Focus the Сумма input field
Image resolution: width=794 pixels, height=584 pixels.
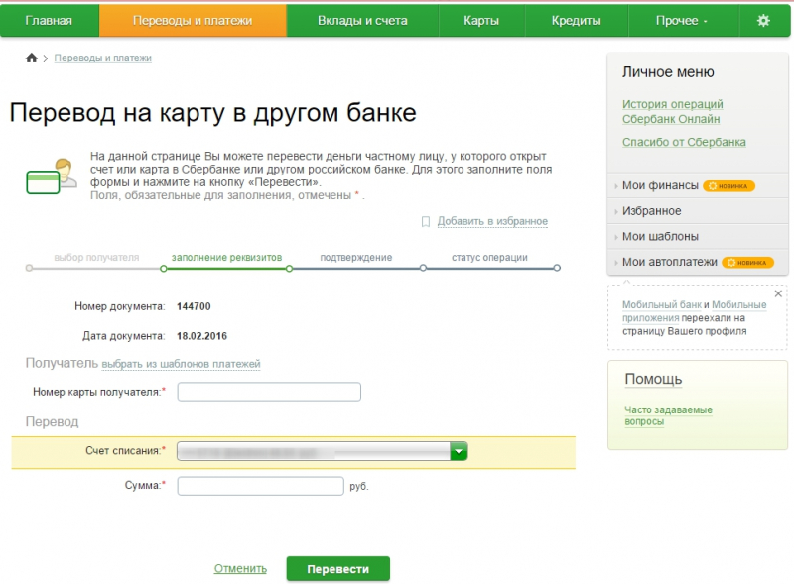point(260,486)
